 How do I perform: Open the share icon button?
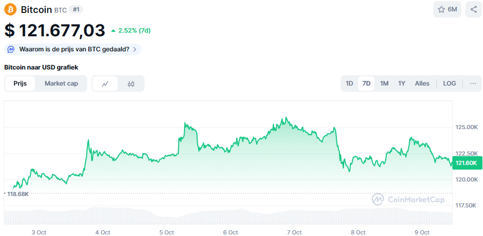473,9
